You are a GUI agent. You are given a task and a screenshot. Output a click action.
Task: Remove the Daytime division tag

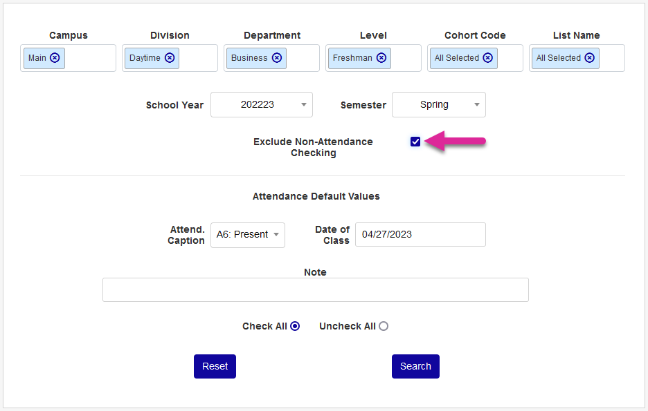tap(170, 58)
